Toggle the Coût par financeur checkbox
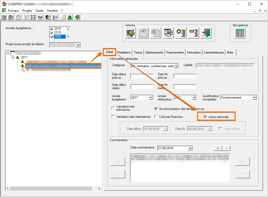This screenshot has height=197, width=268. (x=156, y=117)
